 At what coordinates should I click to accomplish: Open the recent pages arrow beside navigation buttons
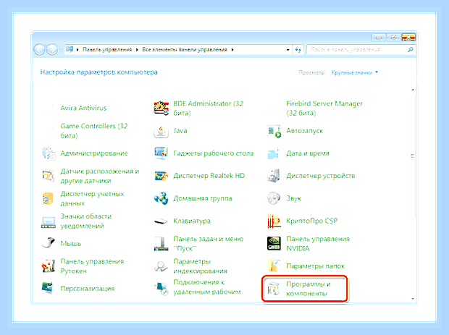[x=61, y=50]
